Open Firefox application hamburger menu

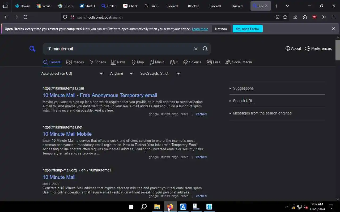(334, 17)
